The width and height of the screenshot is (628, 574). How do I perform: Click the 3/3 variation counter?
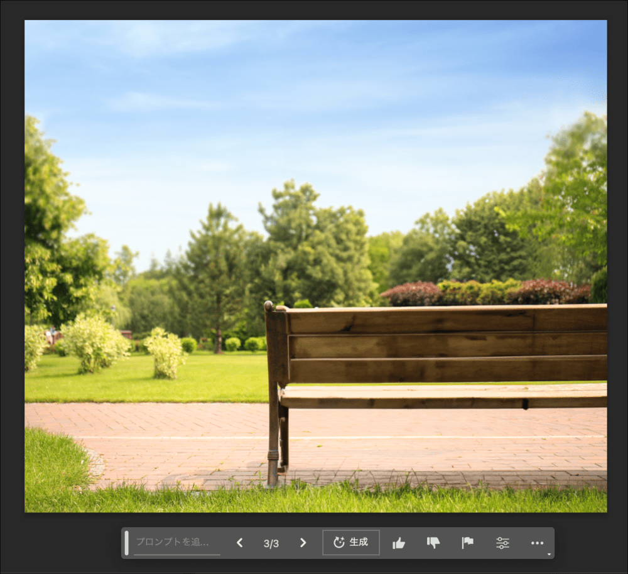[x=271, y=544]
